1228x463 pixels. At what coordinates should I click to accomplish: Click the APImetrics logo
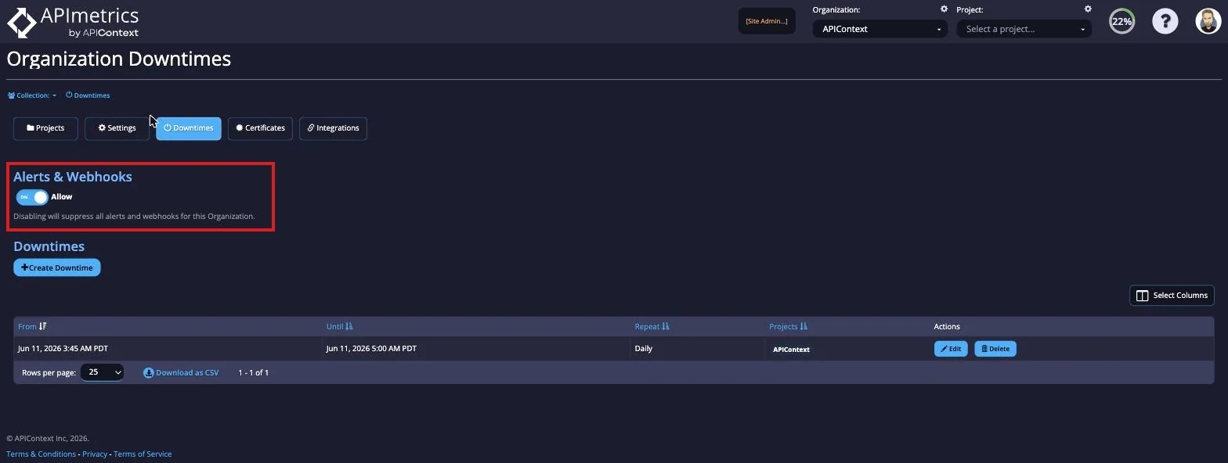coord(74,23)
